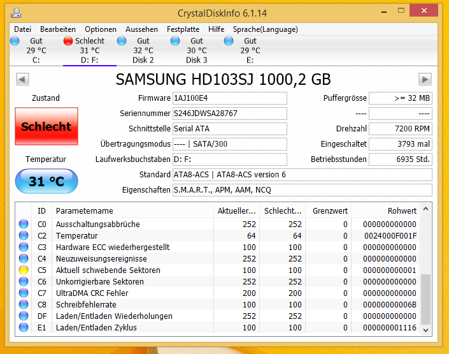Viewport: 449px width, 354px height.
Task: Click the 31 °C temperature button
Action: pos(46,181)
